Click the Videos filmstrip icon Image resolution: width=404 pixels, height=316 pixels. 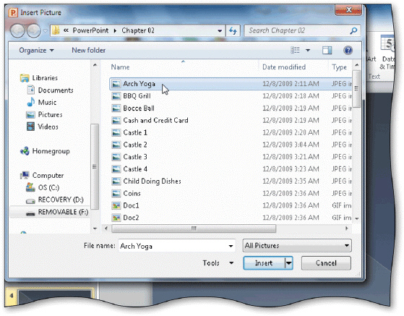(x=30, y=127)
